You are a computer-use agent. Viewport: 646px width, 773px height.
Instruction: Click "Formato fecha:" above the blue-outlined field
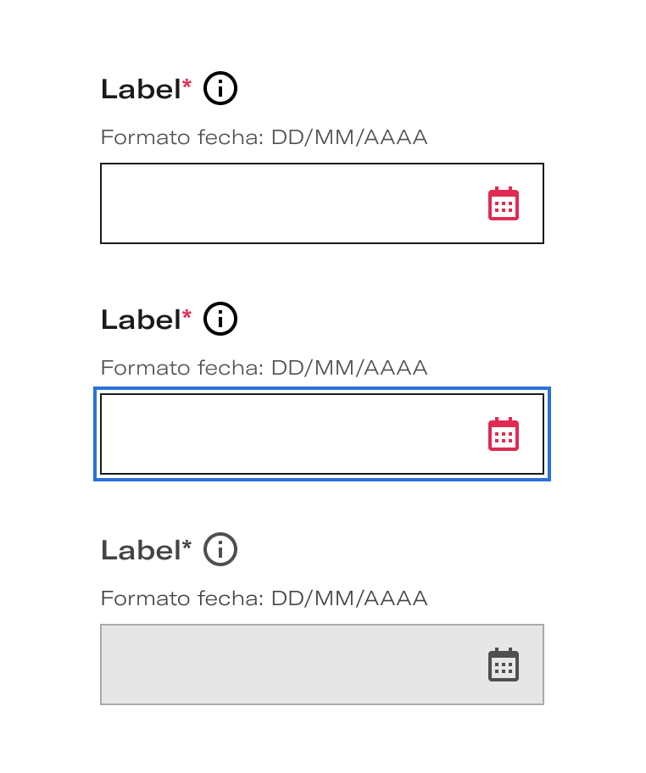(182, 368)
